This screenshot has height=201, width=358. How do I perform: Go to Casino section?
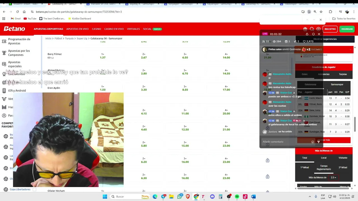tap(96, 29)
